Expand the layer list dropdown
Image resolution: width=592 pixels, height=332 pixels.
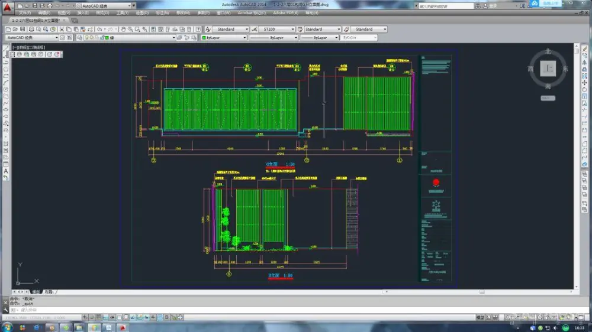point(174,37)
